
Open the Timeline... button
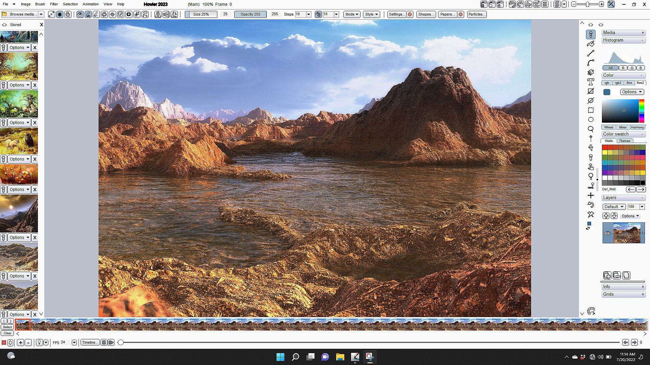(x=90, y=342)
